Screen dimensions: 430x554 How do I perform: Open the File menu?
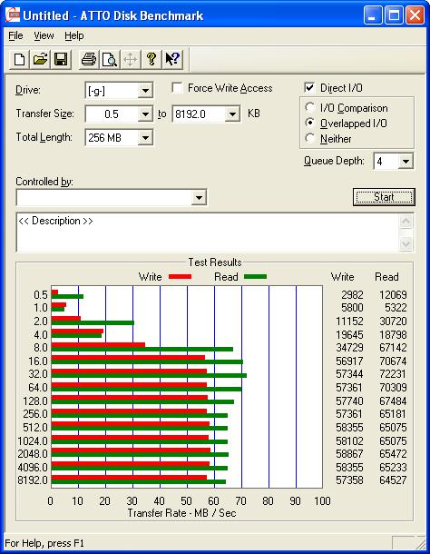[15, 35]
